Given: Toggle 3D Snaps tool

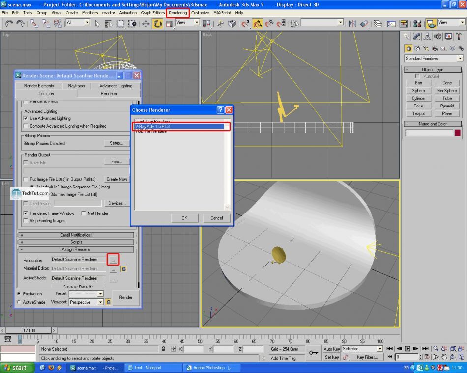Looking at the screenshot, I should coord(245,24).
